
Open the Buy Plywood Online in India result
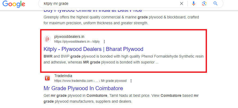point(93,11)
